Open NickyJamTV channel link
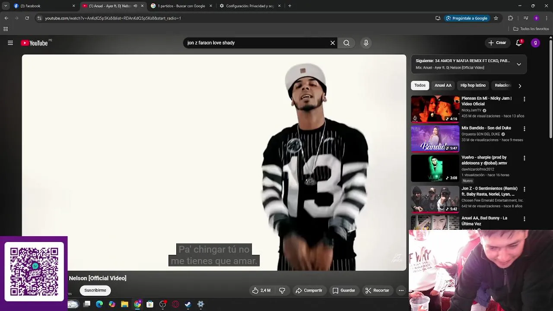This screenshot has width=553, height=311. (x=471, y=110)
